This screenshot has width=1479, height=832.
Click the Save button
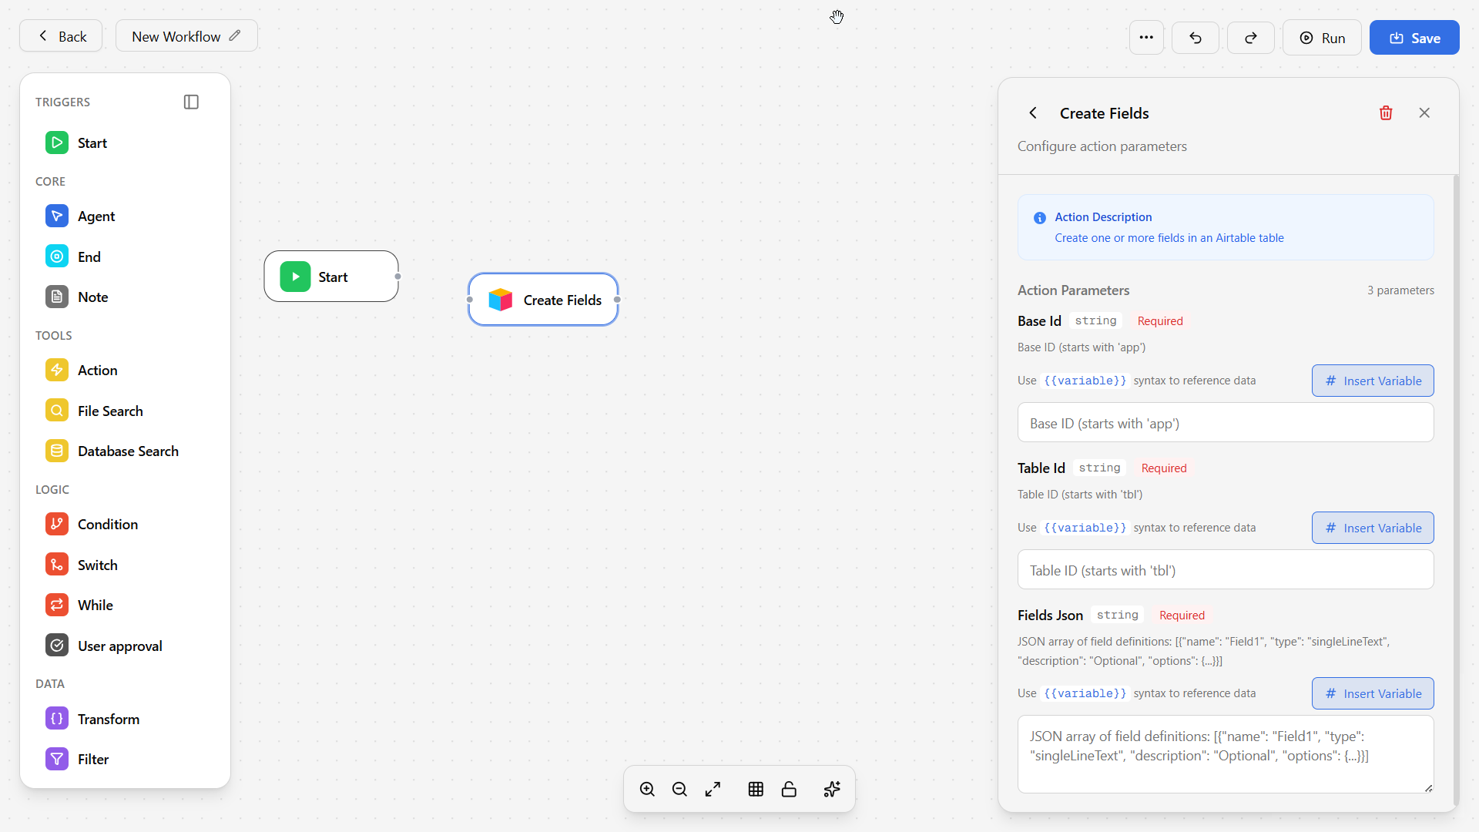coord(1414,38)
